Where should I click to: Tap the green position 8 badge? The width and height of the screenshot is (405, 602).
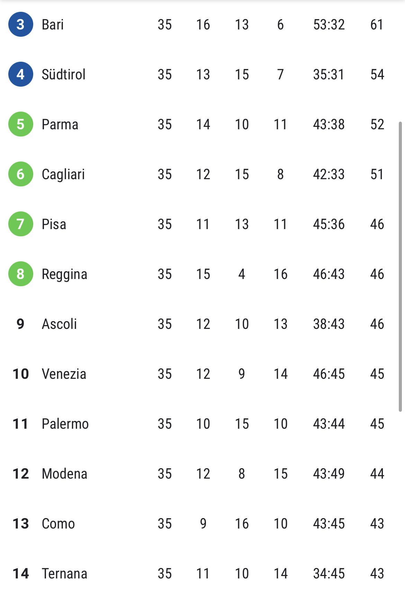21,274
